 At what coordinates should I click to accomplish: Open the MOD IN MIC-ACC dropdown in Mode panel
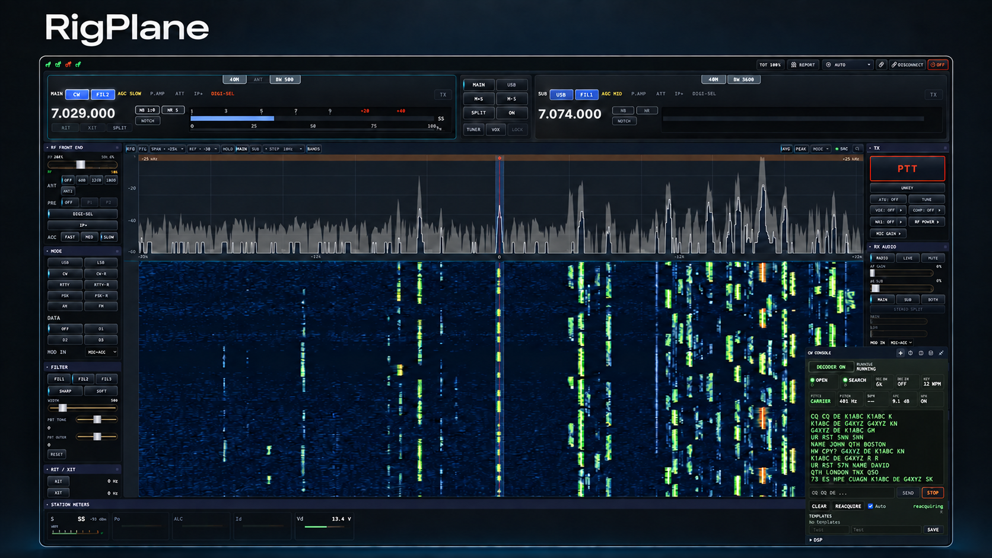[100, 352]
